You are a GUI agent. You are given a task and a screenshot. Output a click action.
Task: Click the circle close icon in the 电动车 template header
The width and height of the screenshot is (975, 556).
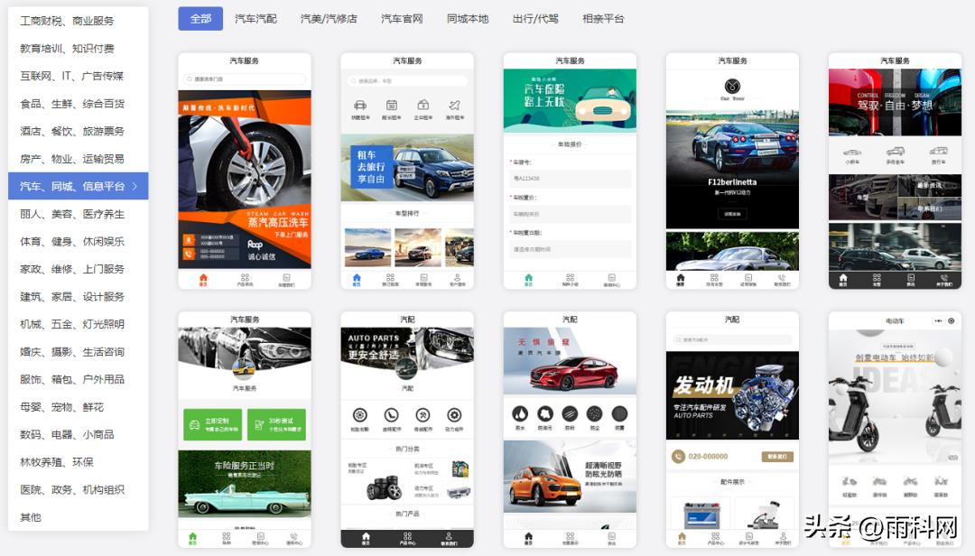pos(951,321)
